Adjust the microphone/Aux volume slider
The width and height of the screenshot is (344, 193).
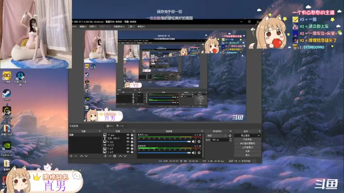(x=164, y=142)
